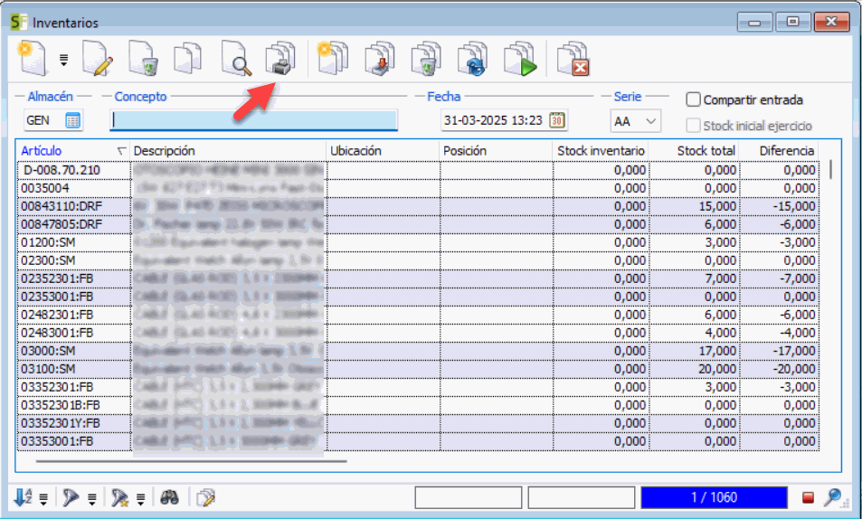The width and height of the screenshot is (862, 519).
Task: Select article row 0035004
Action: tap(418, 189)
